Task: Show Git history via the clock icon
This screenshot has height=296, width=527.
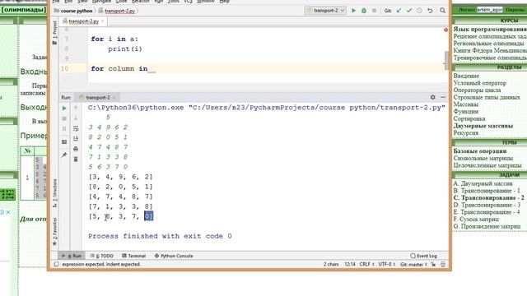Action: tap(419, 11)
